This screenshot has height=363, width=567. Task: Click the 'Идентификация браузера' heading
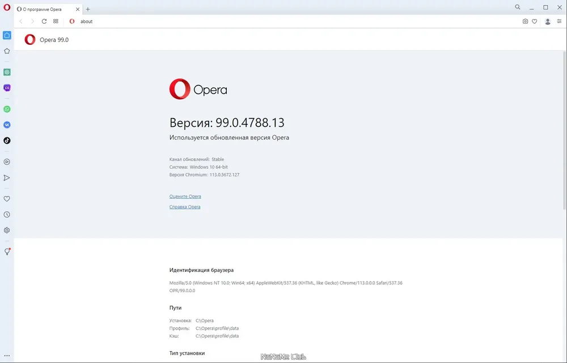point(201,270)
